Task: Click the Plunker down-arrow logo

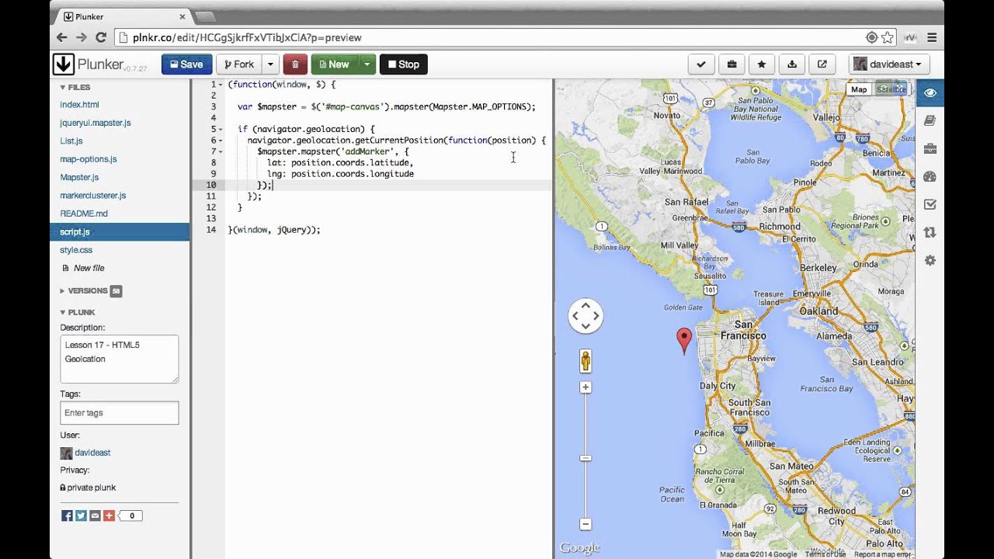Action: coord(64,64)
